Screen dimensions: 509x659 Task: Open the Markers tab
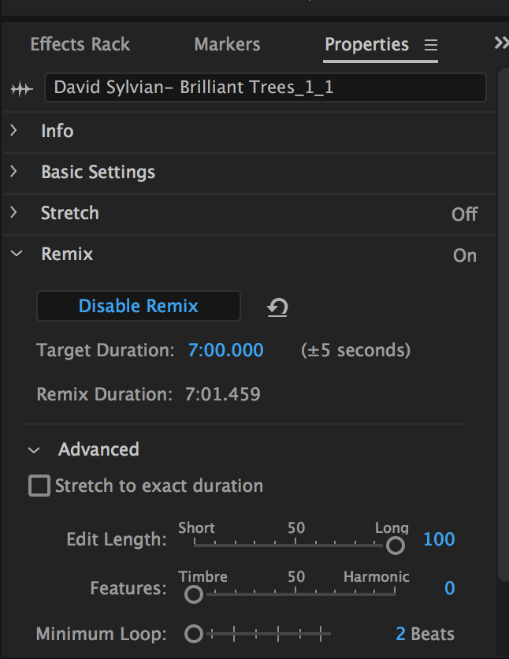tap(227, 44)
